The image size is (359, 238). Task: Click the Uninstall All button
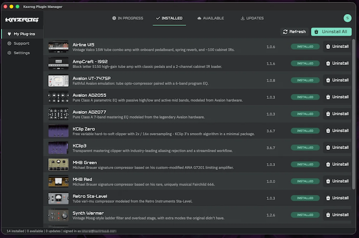pos(331,32)
